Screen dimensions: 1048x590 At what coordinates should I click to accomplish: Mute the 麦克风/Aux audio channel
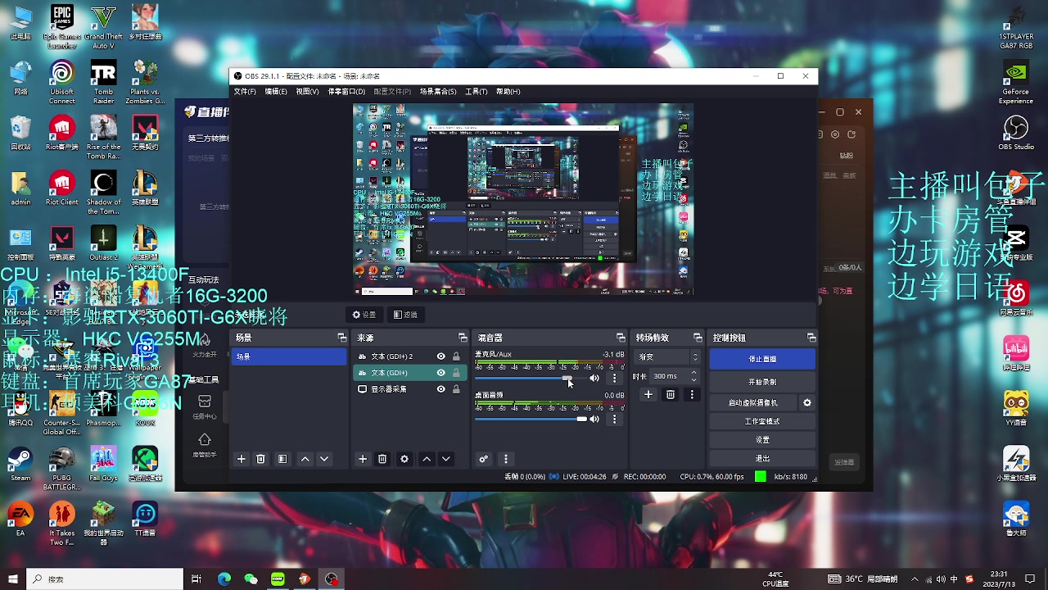594,379
